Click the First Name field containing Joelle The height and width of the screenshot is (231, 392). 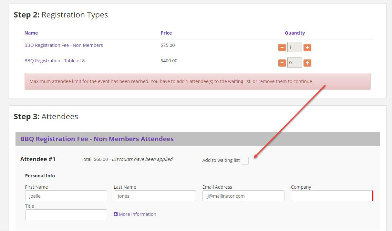(x=66, y=196)
